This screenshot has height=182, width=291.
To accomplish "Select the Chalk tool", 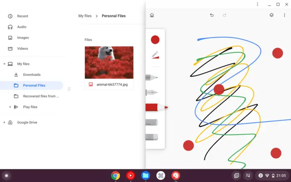I will (x=152, y=123).
